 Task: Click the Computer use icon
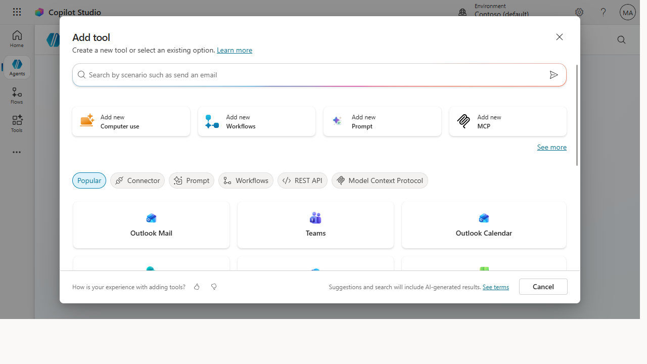pyautogui.click(x=87, y=120)
